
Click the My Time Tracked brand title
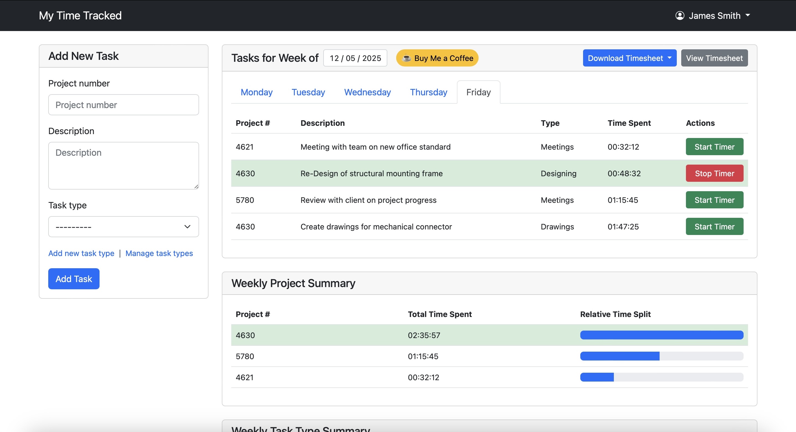80,16
